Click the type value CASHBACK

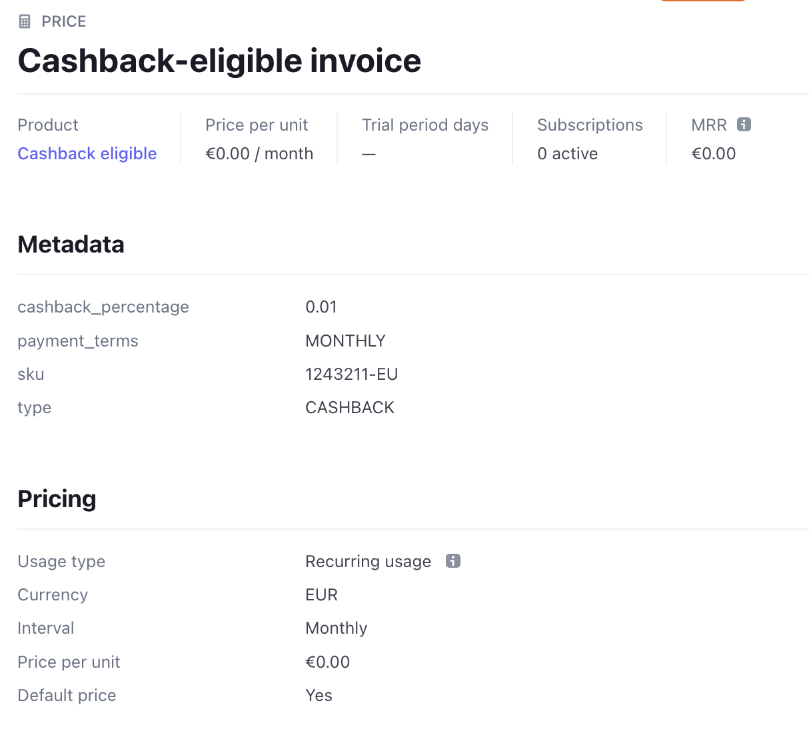(350, 407)
